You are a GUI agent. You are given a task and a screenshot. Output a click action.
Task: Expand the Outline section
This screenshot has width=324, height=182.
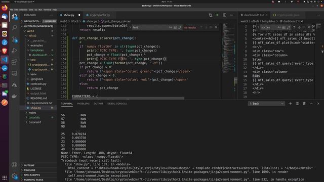pyautogui.click(x=38, y=165)
